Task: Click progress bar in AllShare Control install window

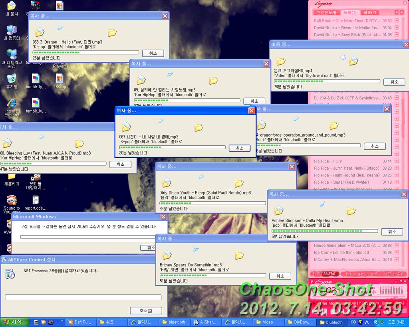Action: click(x=83, y=297)
